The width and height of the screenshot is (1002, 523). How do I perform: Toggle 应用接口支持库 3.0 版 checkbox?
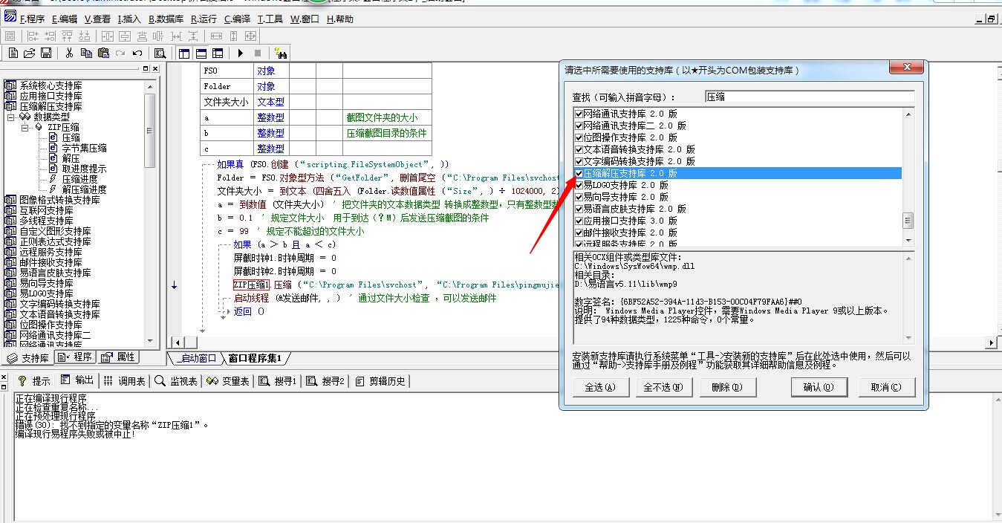579,221
